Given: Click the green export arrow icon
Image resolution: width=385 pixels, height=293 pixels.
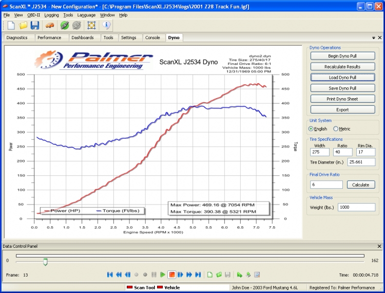Looking at the screenshot, I should click(239, 275).
